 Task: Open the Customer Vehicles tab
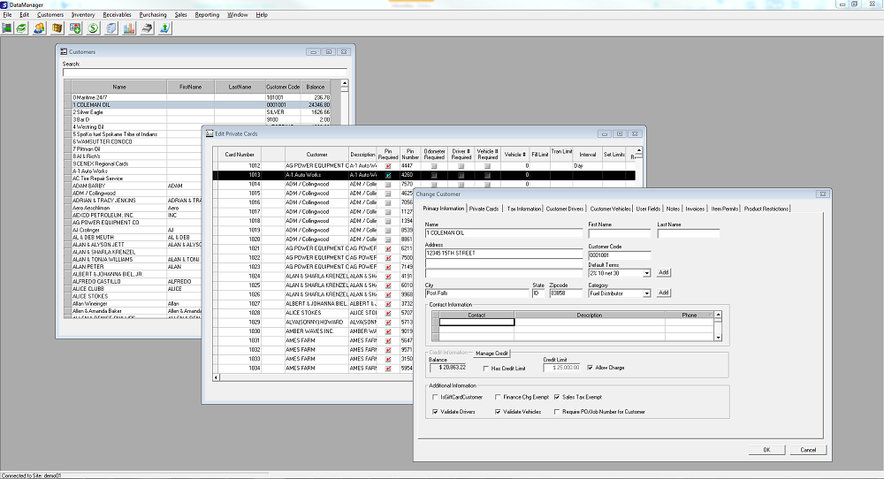click(x=610, y=209)
